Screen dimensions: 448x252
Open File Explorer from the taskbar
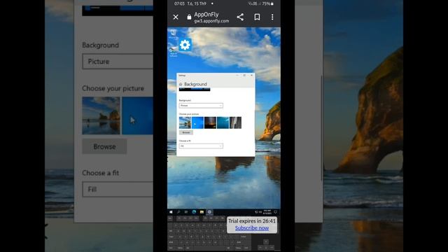202,212
